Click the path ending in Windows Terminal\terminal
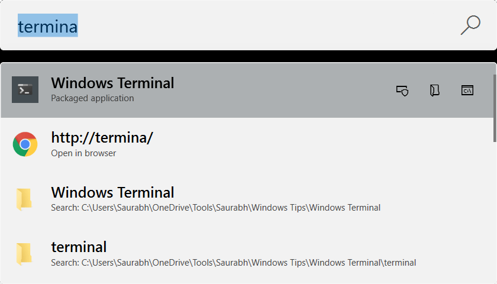497x284 pixels. pyautogui.click(x=233, y=262)
